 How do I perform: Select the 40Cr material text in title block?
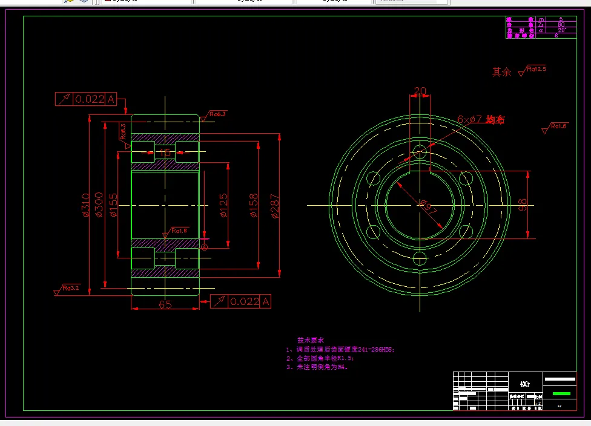pos(525,384)
